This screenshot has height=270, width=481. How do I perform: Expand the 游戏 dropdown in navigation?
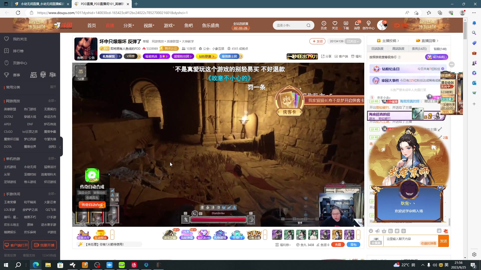tap(169, 25)
